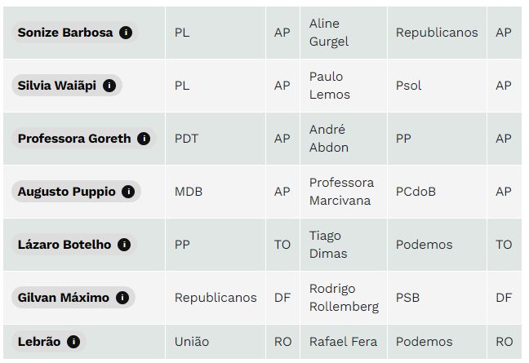The image size is (529, 363).
Task: Show info for Professora Goreth
Action: pos(144,139)
